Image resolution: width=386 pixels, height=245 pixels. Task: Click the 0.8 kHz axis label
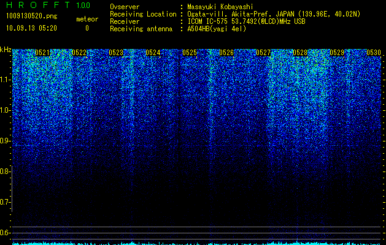[x=5, y=171]
